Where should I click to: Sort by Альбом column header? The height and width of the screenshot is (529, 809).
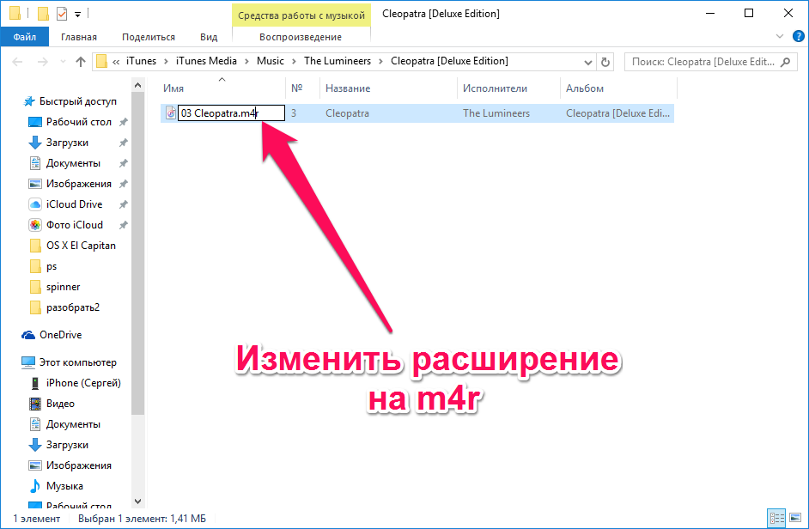[618, 88]
